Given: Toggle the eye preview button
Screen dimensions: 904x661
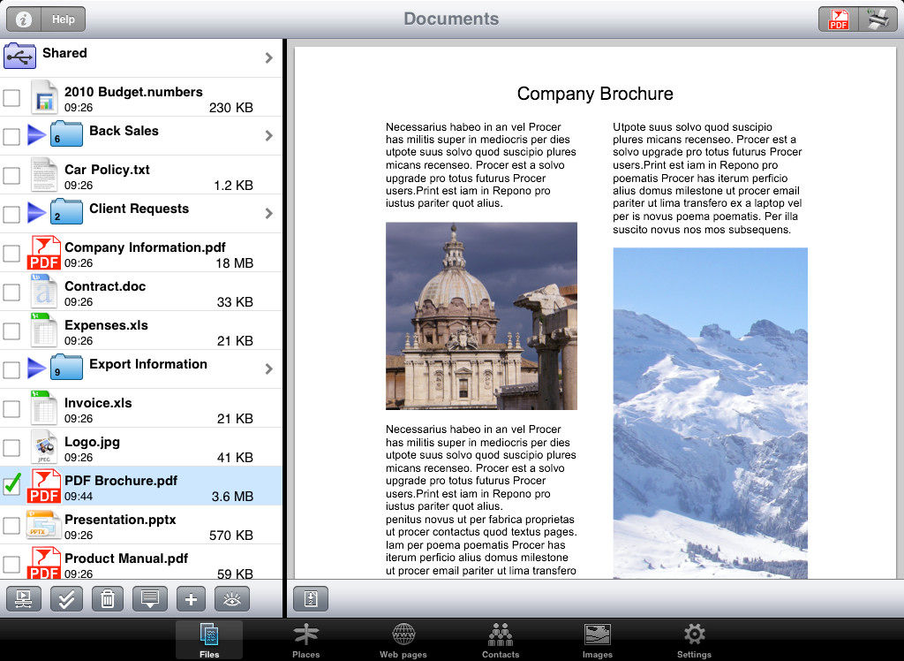Looking at the screenshot, I should 232,598.
